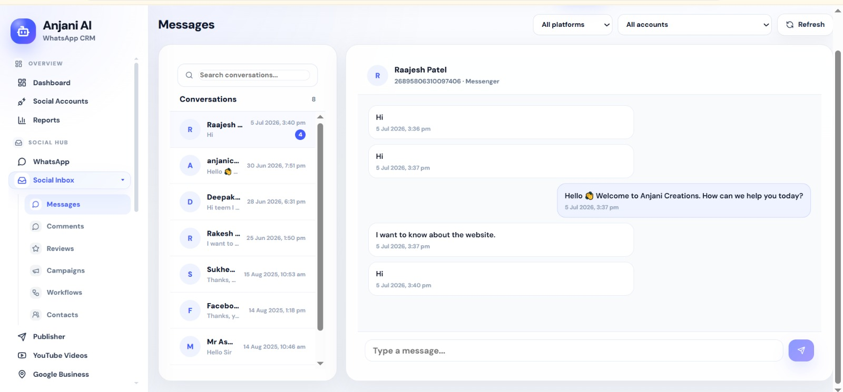Open the Rakesh conversation from 25 Jun
The height and width of the screenshot is (392, 843).
(243, 238)
